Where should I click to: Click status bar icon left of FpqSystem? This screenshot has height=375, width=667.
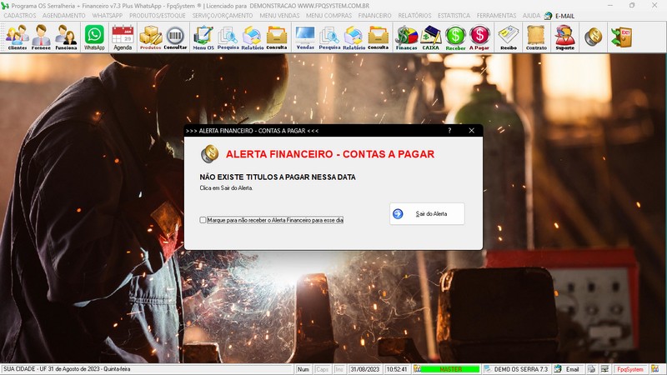(604, 369)
